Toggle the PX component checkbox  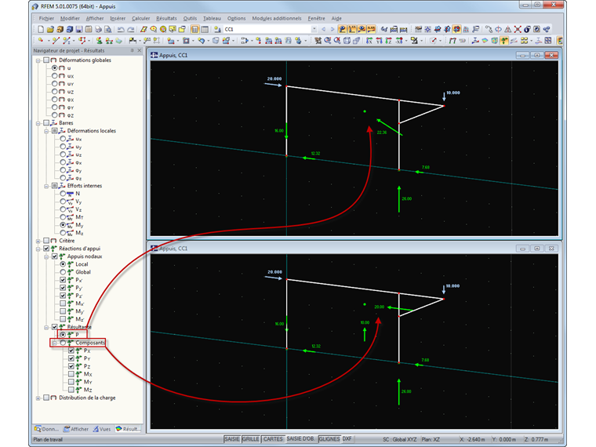tap(71, 351)
